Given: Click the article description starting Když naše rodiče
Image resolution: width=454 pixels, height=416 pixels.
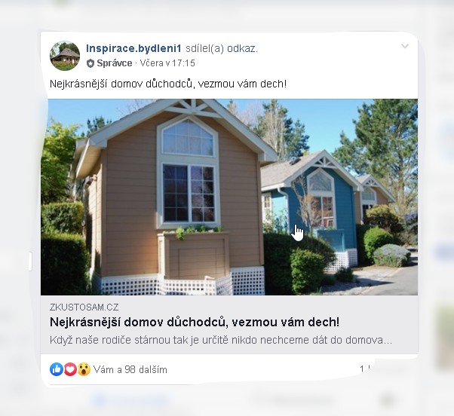Looking at the screenshot, I should 221,340.
